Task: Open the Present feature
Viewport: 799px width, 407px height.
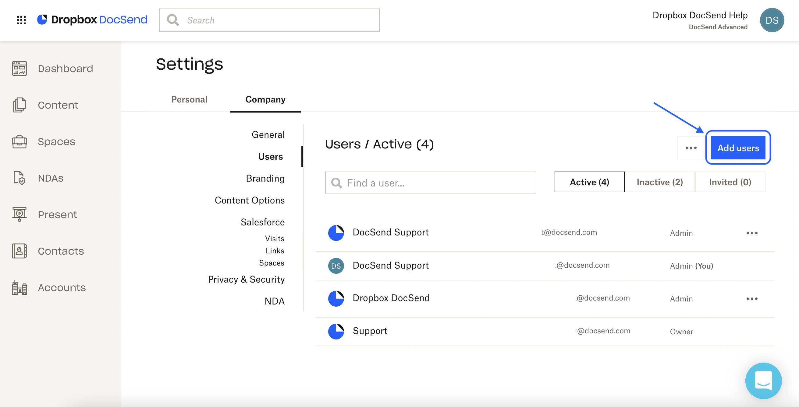Action: (x=57, y=214)
